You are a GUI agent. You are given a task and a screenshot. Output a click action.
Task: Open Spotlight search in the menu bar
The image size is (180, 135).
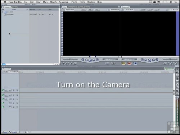pyautogui.click(x=176, y=2)
